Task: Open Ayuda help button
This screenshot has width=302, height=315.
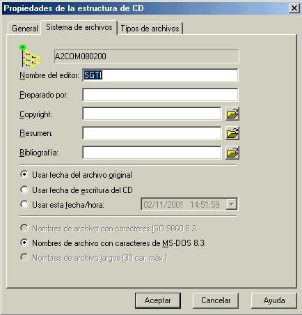Action: [274, 300]
